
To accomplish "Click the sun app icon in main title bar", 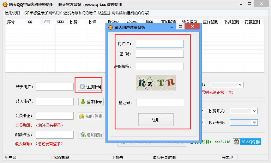I will pos(5,4).
